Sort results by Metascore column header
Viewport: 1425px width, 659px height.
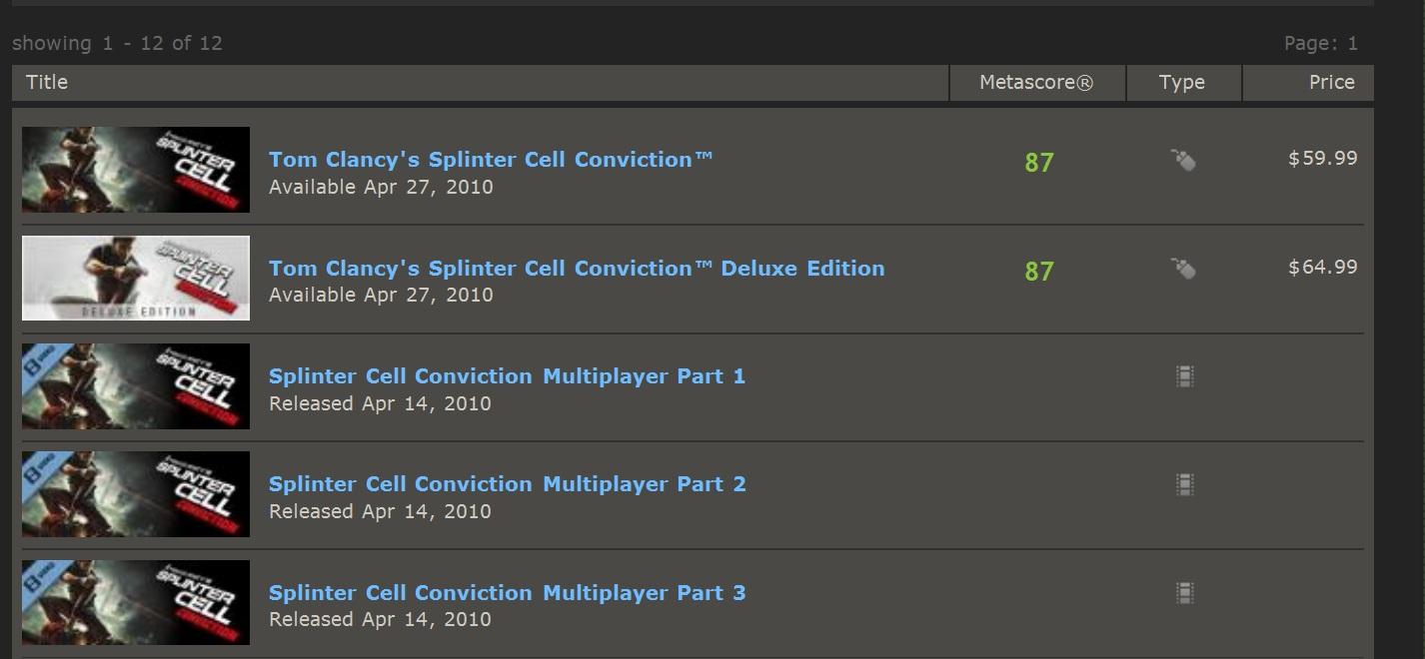(1036, 83)
